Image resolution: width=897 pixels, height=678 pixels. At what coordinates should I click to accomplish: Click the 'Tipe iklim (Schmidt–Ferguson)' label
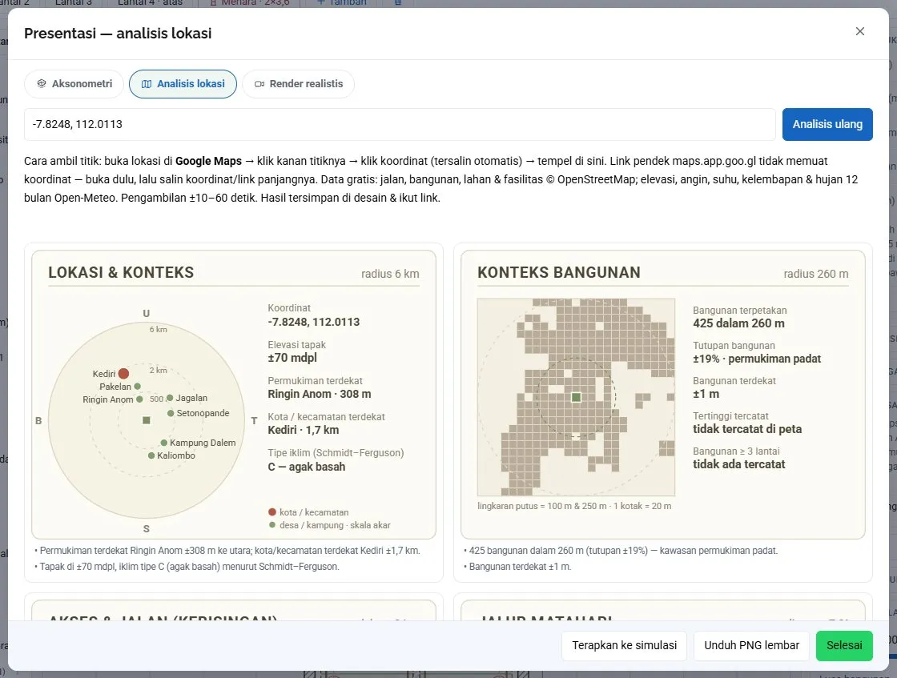pyautogui.click(x=336, y=453)
